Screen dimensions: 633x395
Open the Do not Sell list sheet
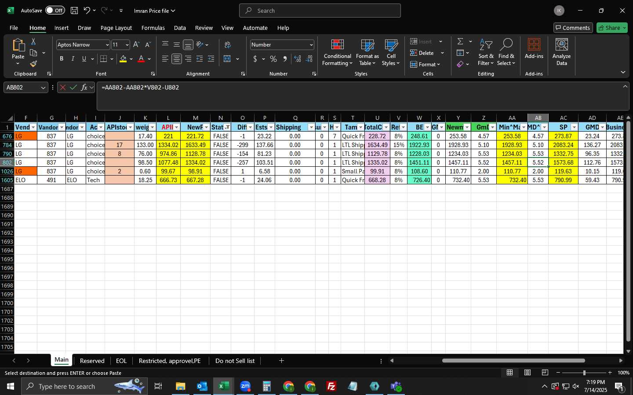(235, 361)
